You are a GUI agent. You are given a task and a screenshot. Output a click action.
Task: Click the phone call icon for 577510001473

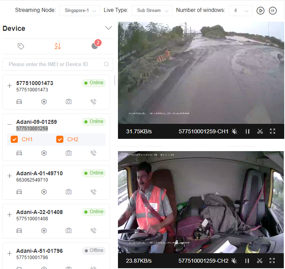point(93,102)
